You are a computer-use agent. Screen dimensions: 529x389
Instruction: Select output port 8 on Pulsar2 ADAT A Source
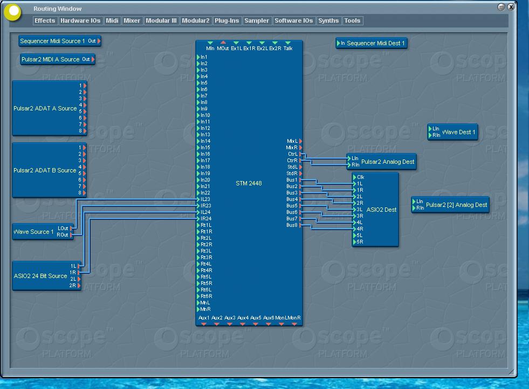tap(85, 131)
